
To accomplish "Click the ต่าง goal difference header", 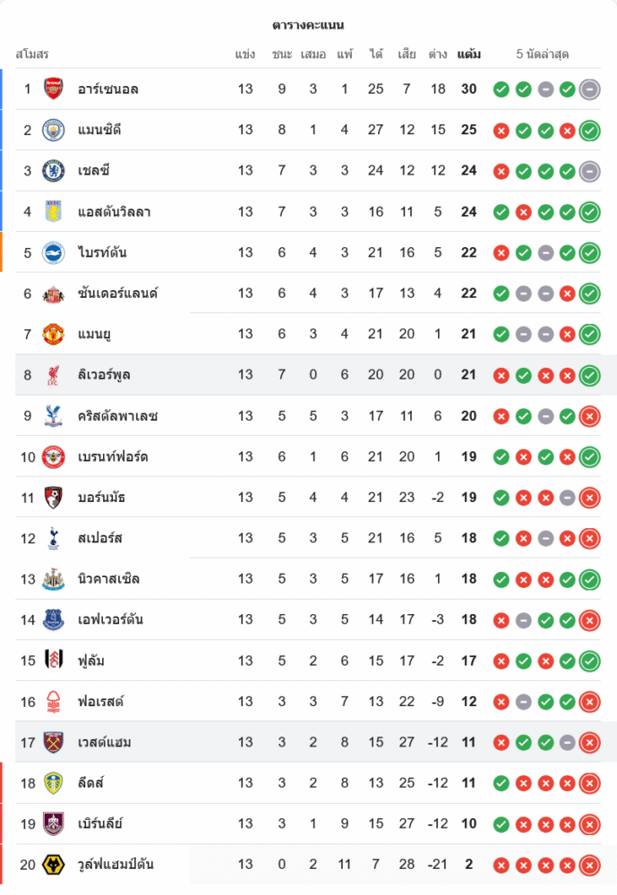I will 438,55.
